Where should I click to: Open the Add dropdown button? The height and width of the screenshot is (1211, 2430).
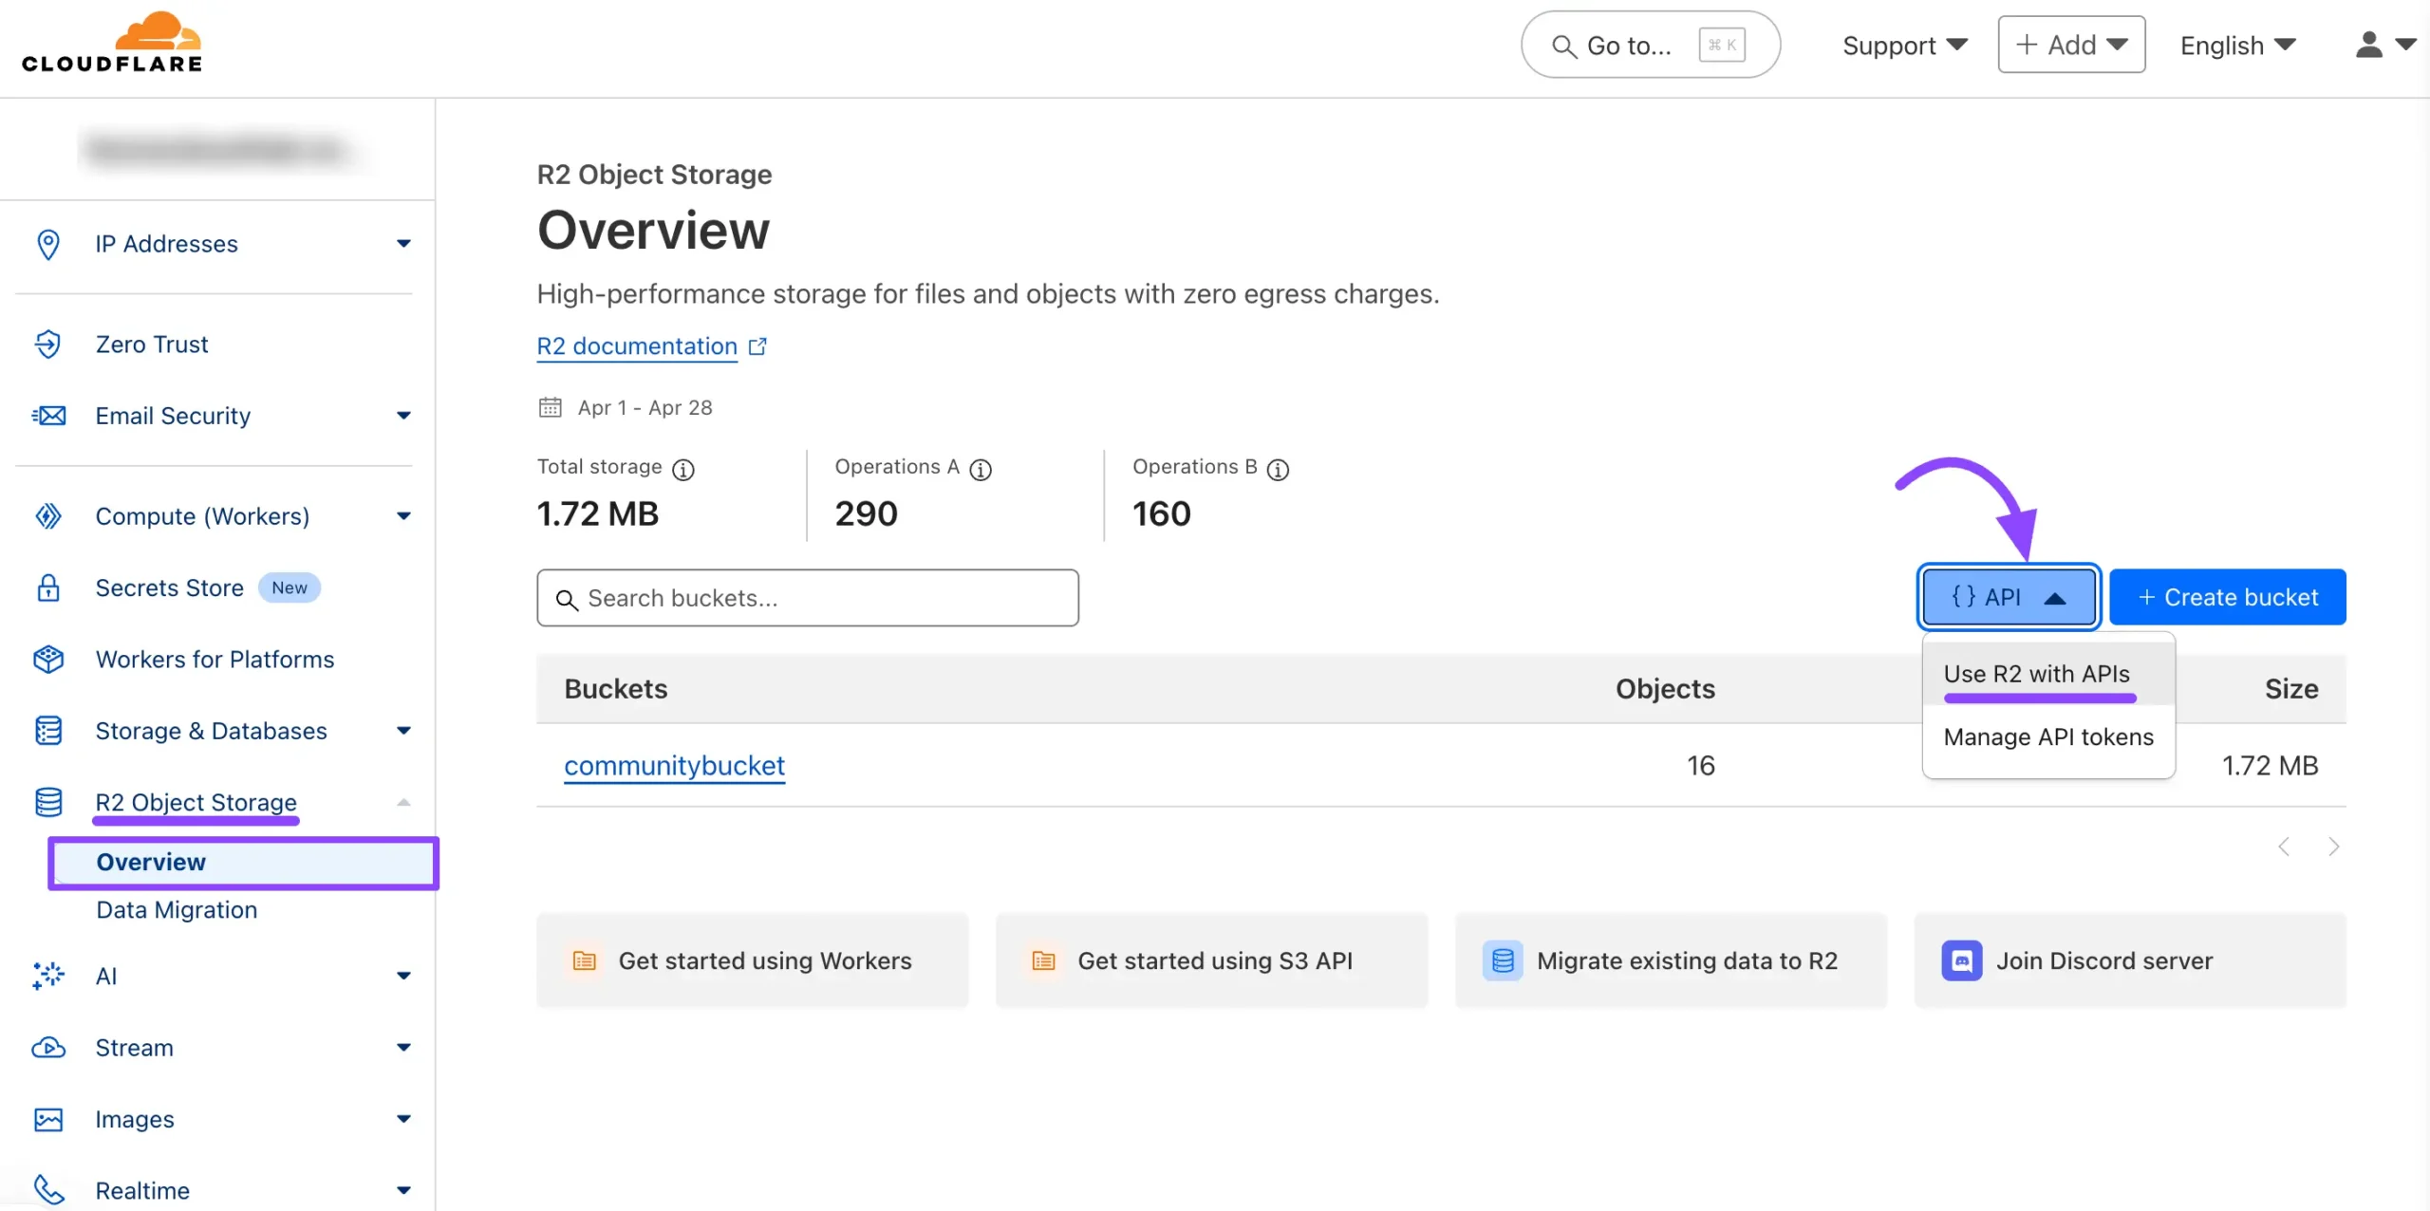2071,45
